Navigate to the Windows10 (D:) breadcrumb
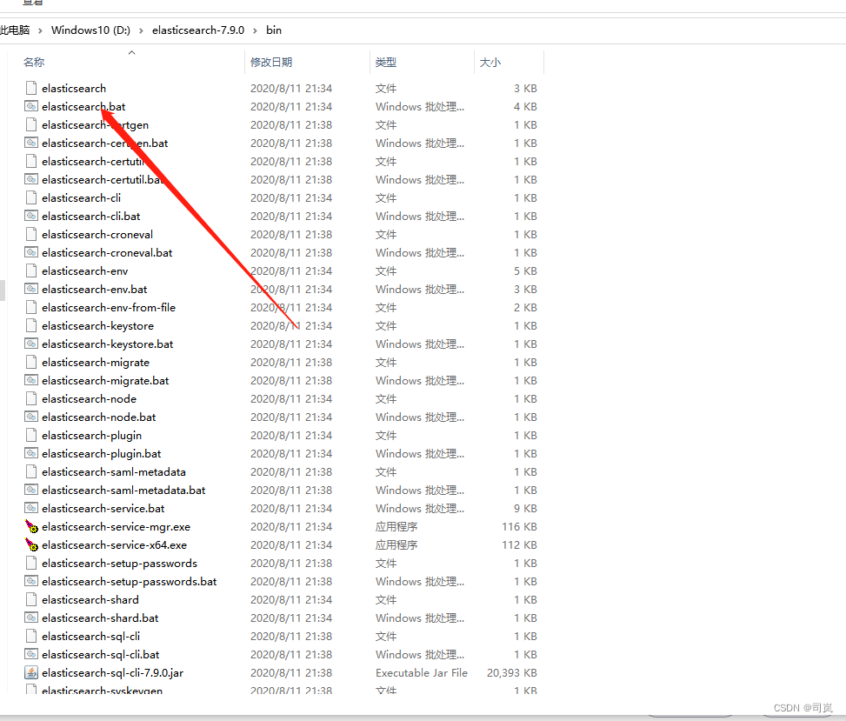The height and width of the screenshot is (721, 846). coord(90,30)
